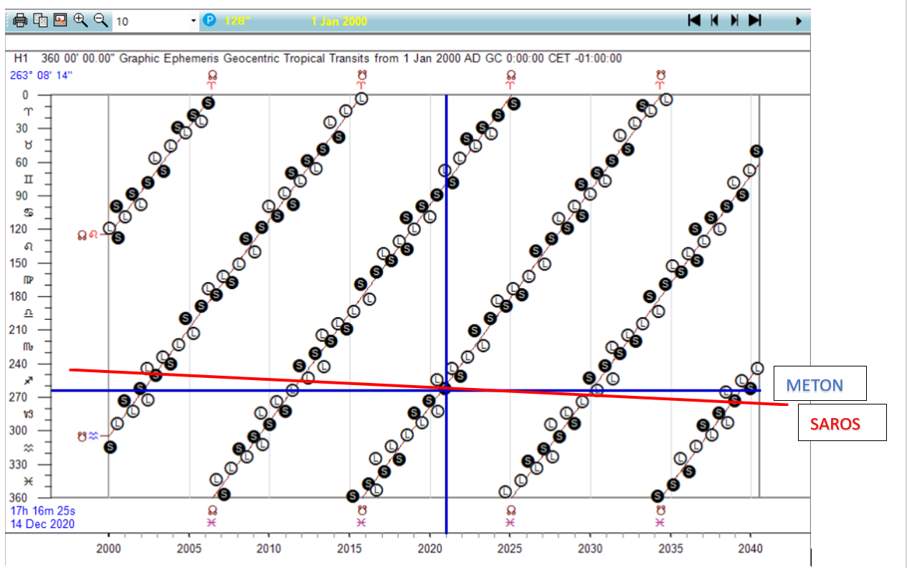
Task: Click the blue P icon in the toolbar
Action: click(x=209, y=20)
